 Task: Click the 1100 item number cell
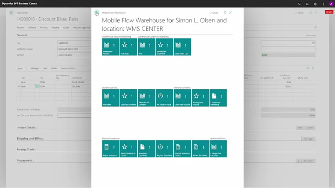click(x=47, y=82)
